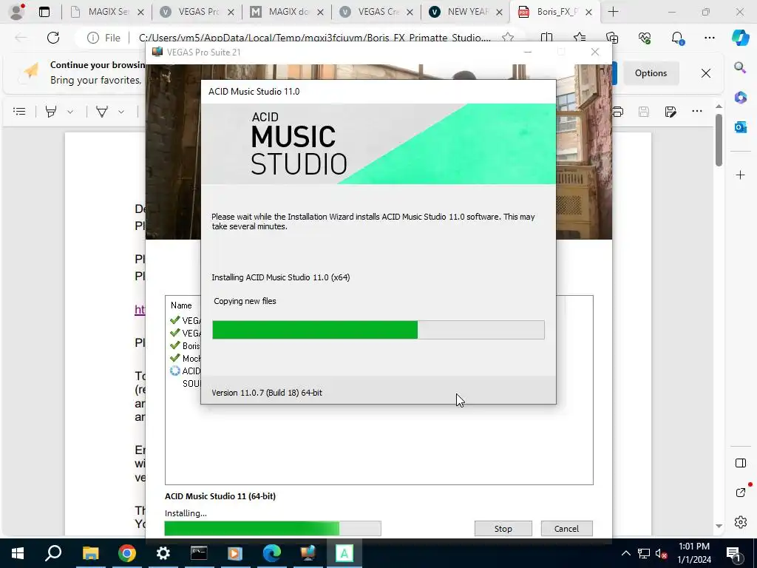757x568 pixels.
Task: Refresh the page in Edge
Action: [x=53, y=37]
